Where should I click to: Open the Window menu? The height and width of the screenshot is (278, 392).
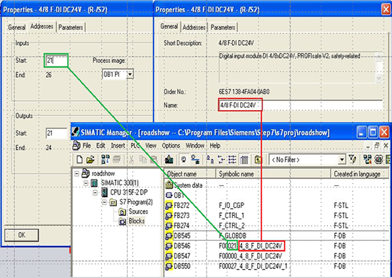[x=195, y=146]
